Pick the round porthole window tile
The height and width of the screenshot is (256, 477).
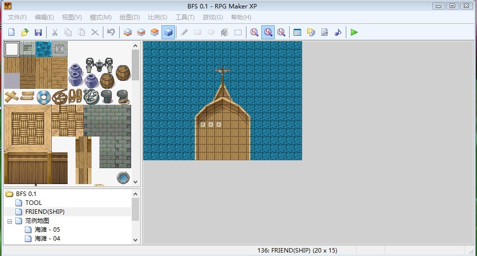(x=123, y=178)
